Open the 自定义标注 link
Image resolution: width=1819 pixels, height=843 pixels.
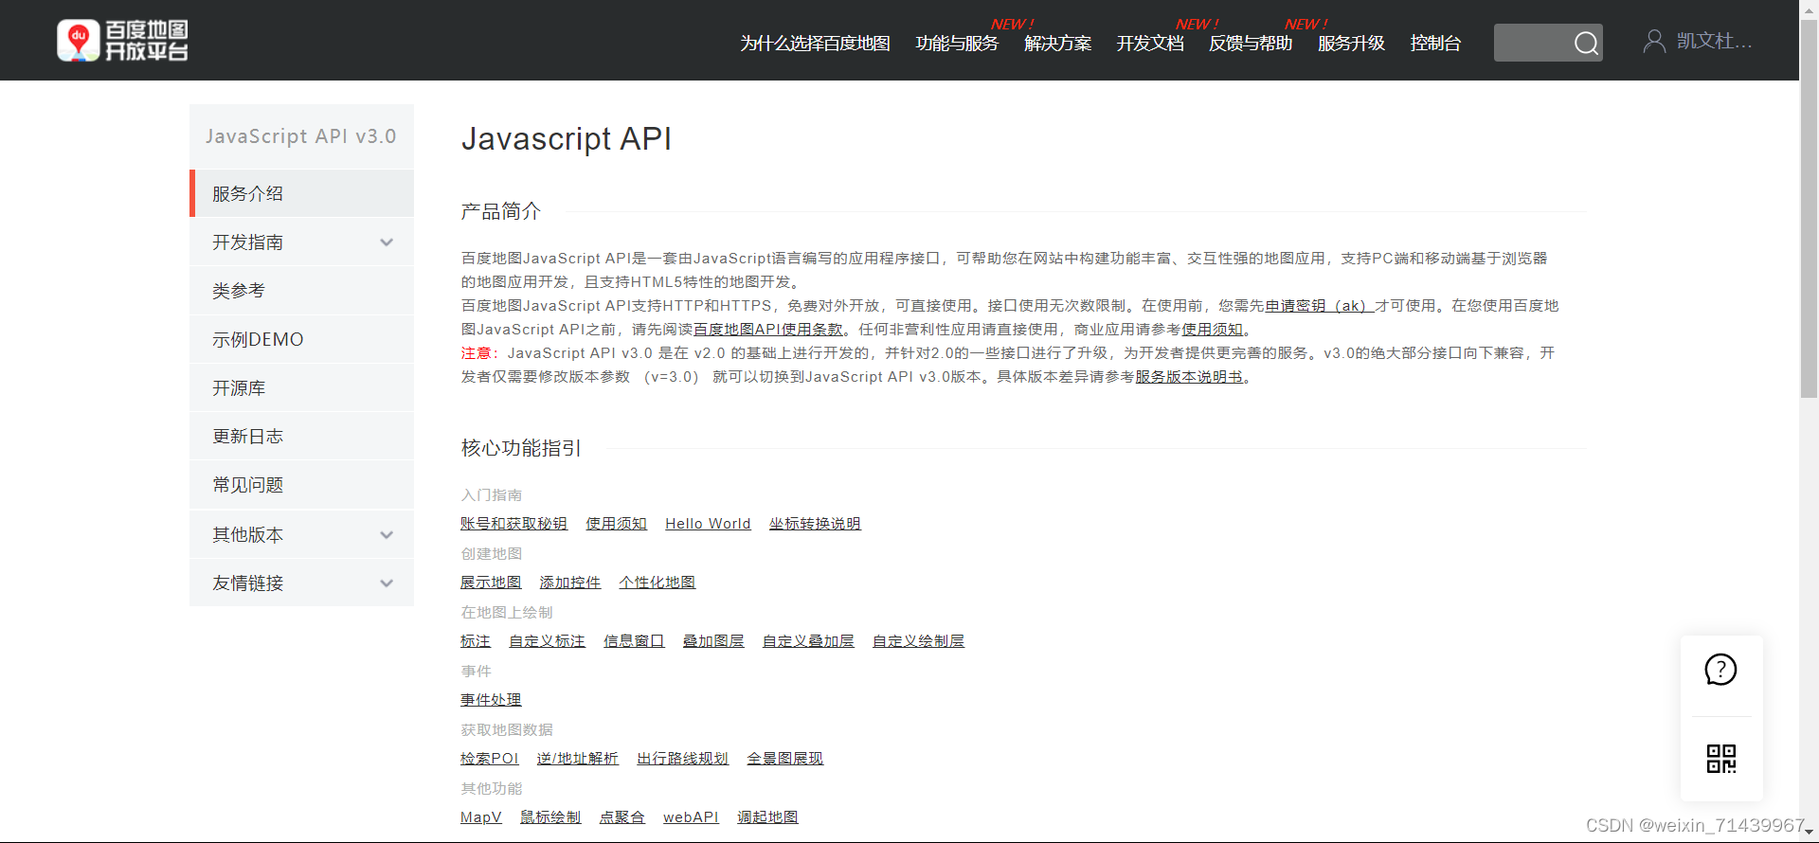(547, 641)
